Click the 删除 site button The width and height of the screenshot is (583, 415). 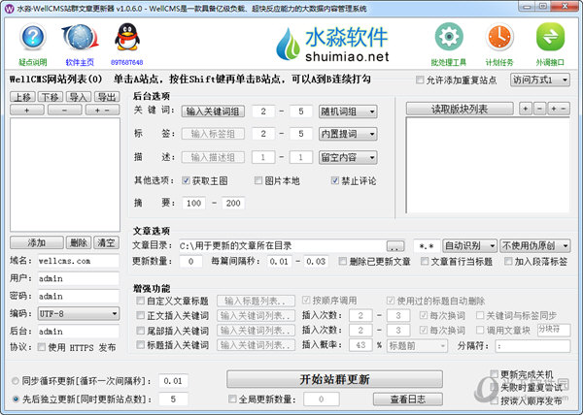click(x=79, y=242)
